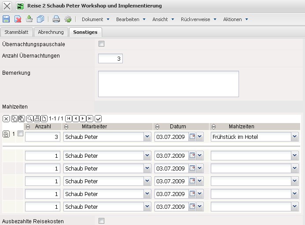
Task: Switch to the Abrechnung tab
Action: click(x=51, y=32)
